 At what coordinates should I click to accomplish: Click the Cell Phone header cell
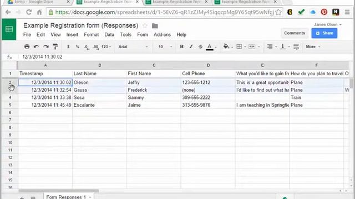pos(208,74)
